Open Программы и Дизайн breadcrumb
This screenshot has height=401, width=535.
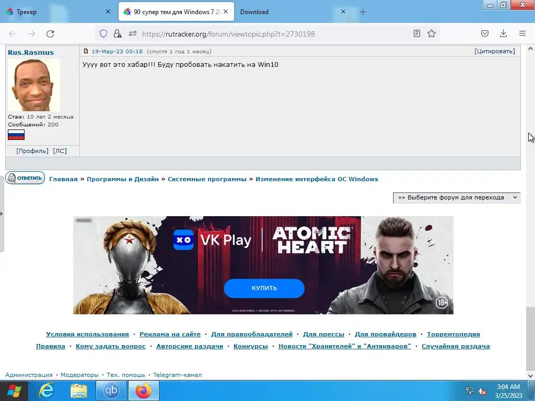pyautogui.click(x=122, y=179)
